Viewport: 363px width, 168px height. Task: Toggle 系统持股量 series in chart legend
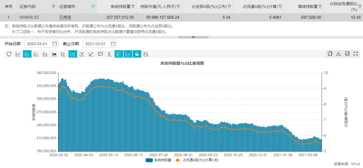coord(158,160)
